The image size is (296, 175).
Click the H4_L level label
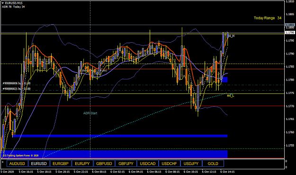[231, 96]
